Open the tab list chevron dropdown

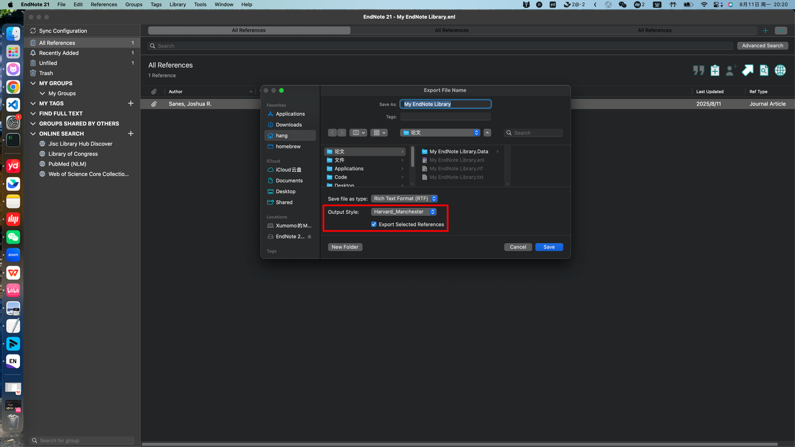(781, 30)
